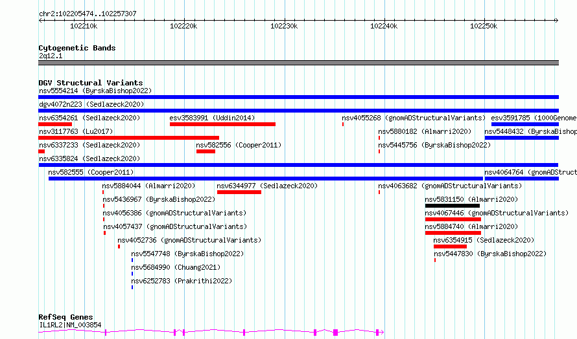The image size is (577, 339).
Task: Click the widest exon block of the IL1RL2 transcript
Action: pyautogui.click(x=336, y=333)
